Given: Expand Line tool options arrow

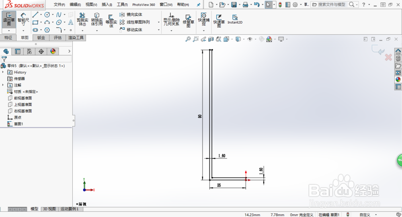Looking at the screenshot, I should pyautogui.click(x=41, y=14).
